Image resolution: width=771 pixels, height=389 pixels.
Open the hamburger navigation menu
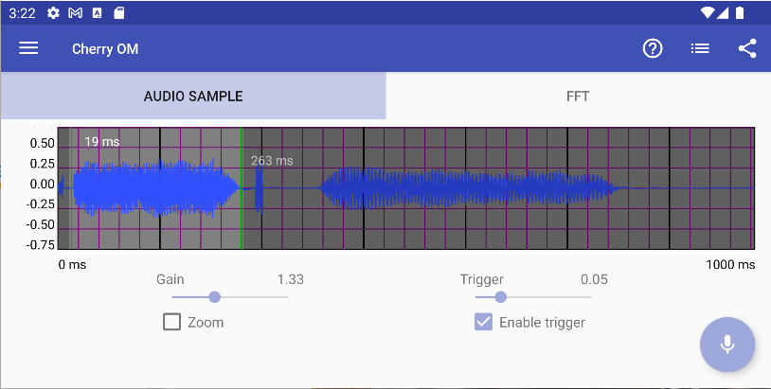pyautogui.click(x=28, y=48)
